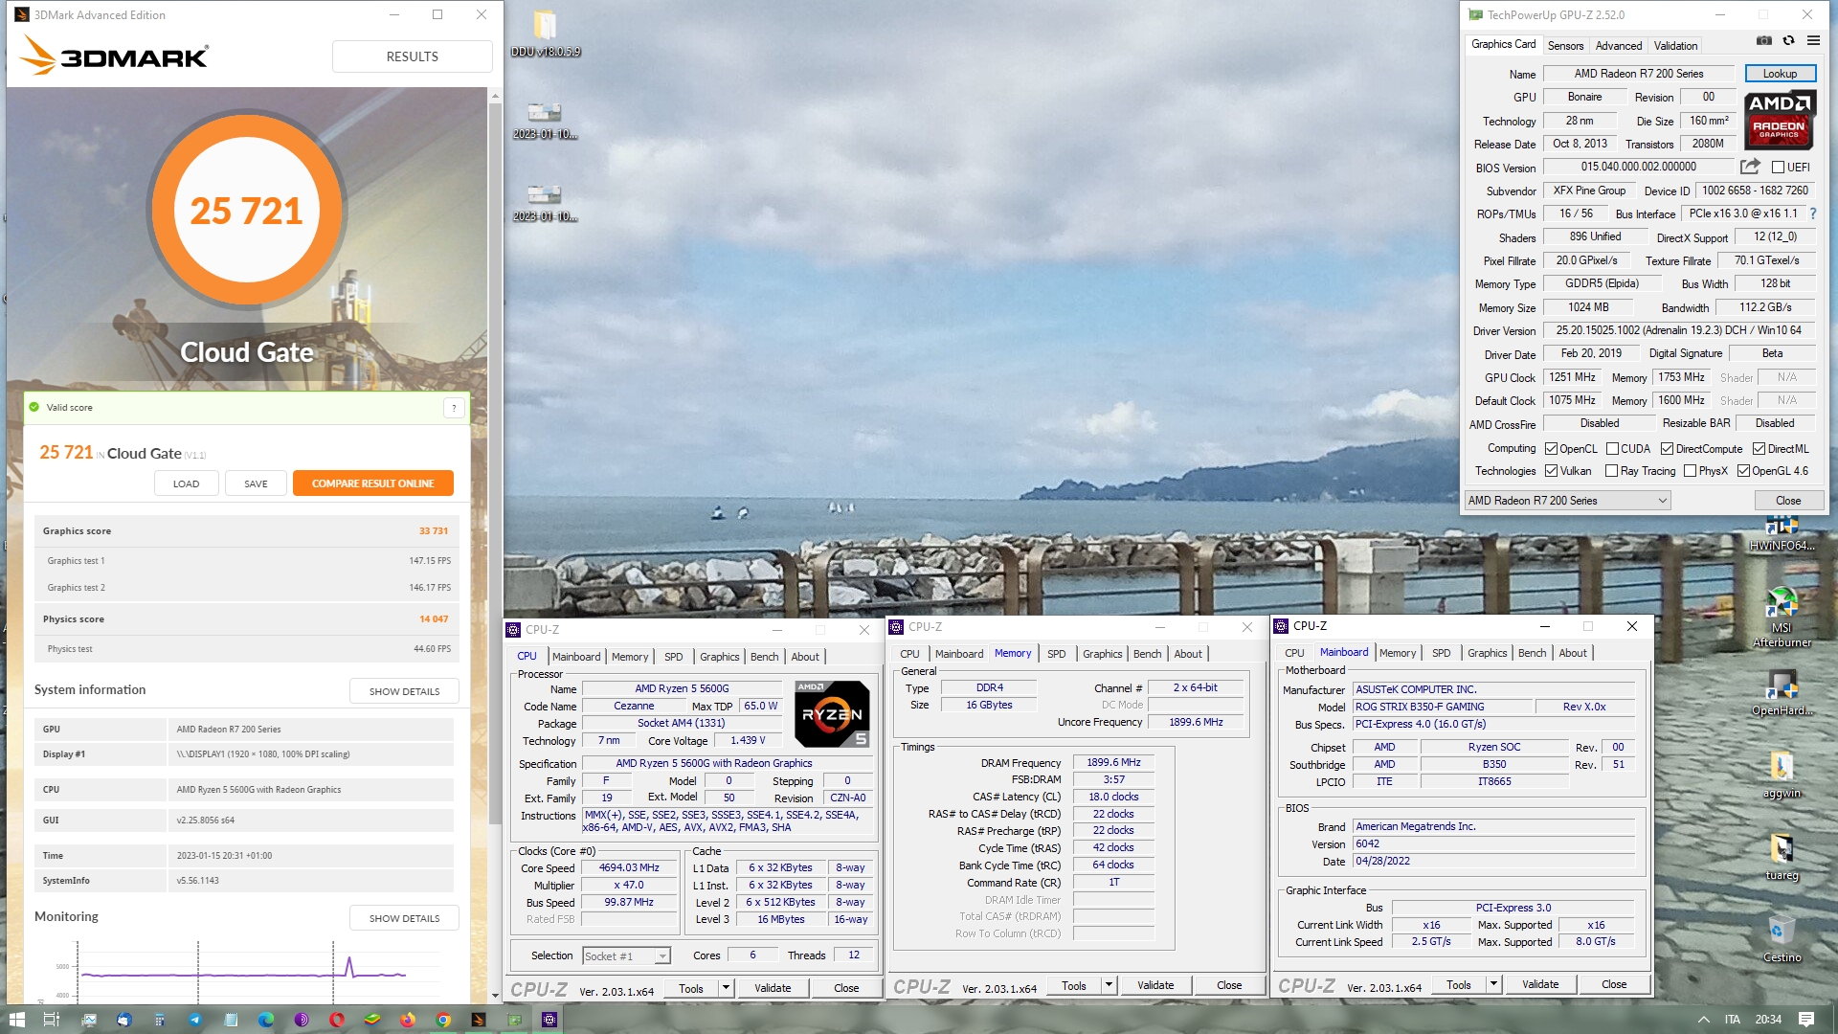Click the LOAD button in 3DMark

(x=187, y=483)
